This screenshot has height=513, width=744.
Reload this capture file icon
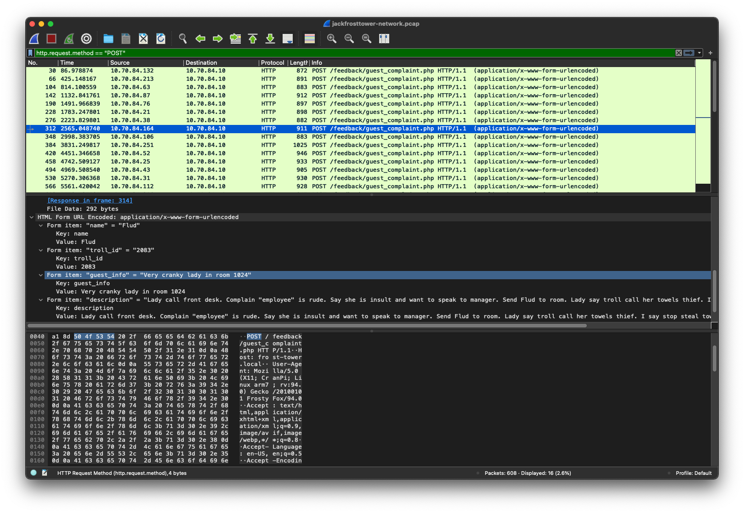pos(161,39)
